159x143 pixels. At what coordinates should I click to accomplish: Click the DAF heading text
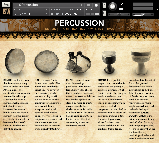pos(37,80)
